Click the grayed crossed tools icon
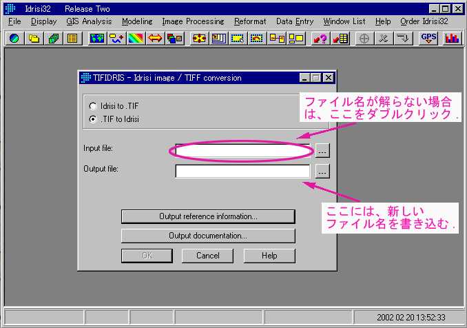The height and width of the screenshot is (328, 467). [x=384, y=39]
